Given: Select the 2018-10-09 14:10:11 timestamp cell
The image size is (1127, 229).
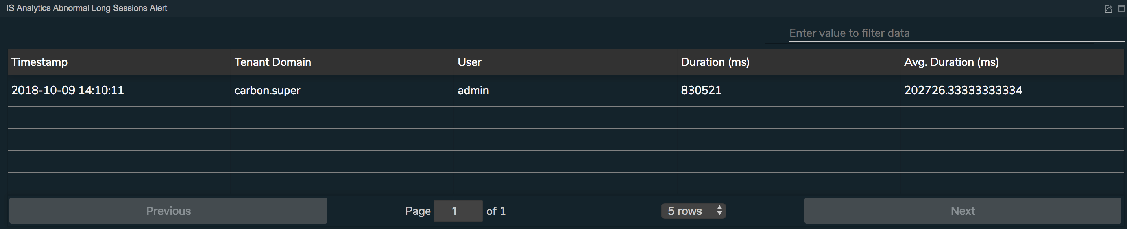Looking at the screenshot, I should point(68,90).
